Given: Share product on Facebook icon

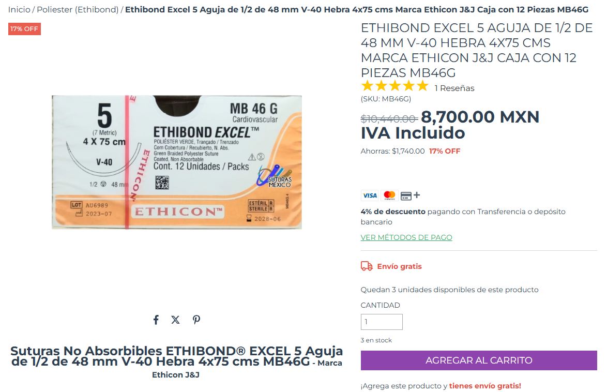Looking at the screenshot, I should coord(156,320).
